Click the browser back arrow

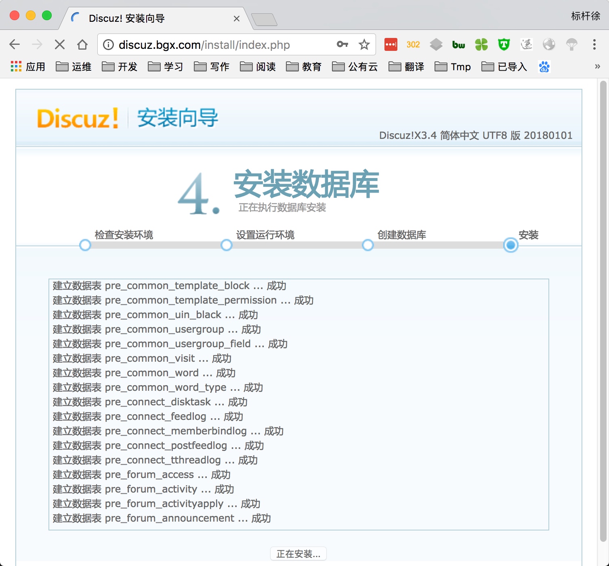coord(15,44)
